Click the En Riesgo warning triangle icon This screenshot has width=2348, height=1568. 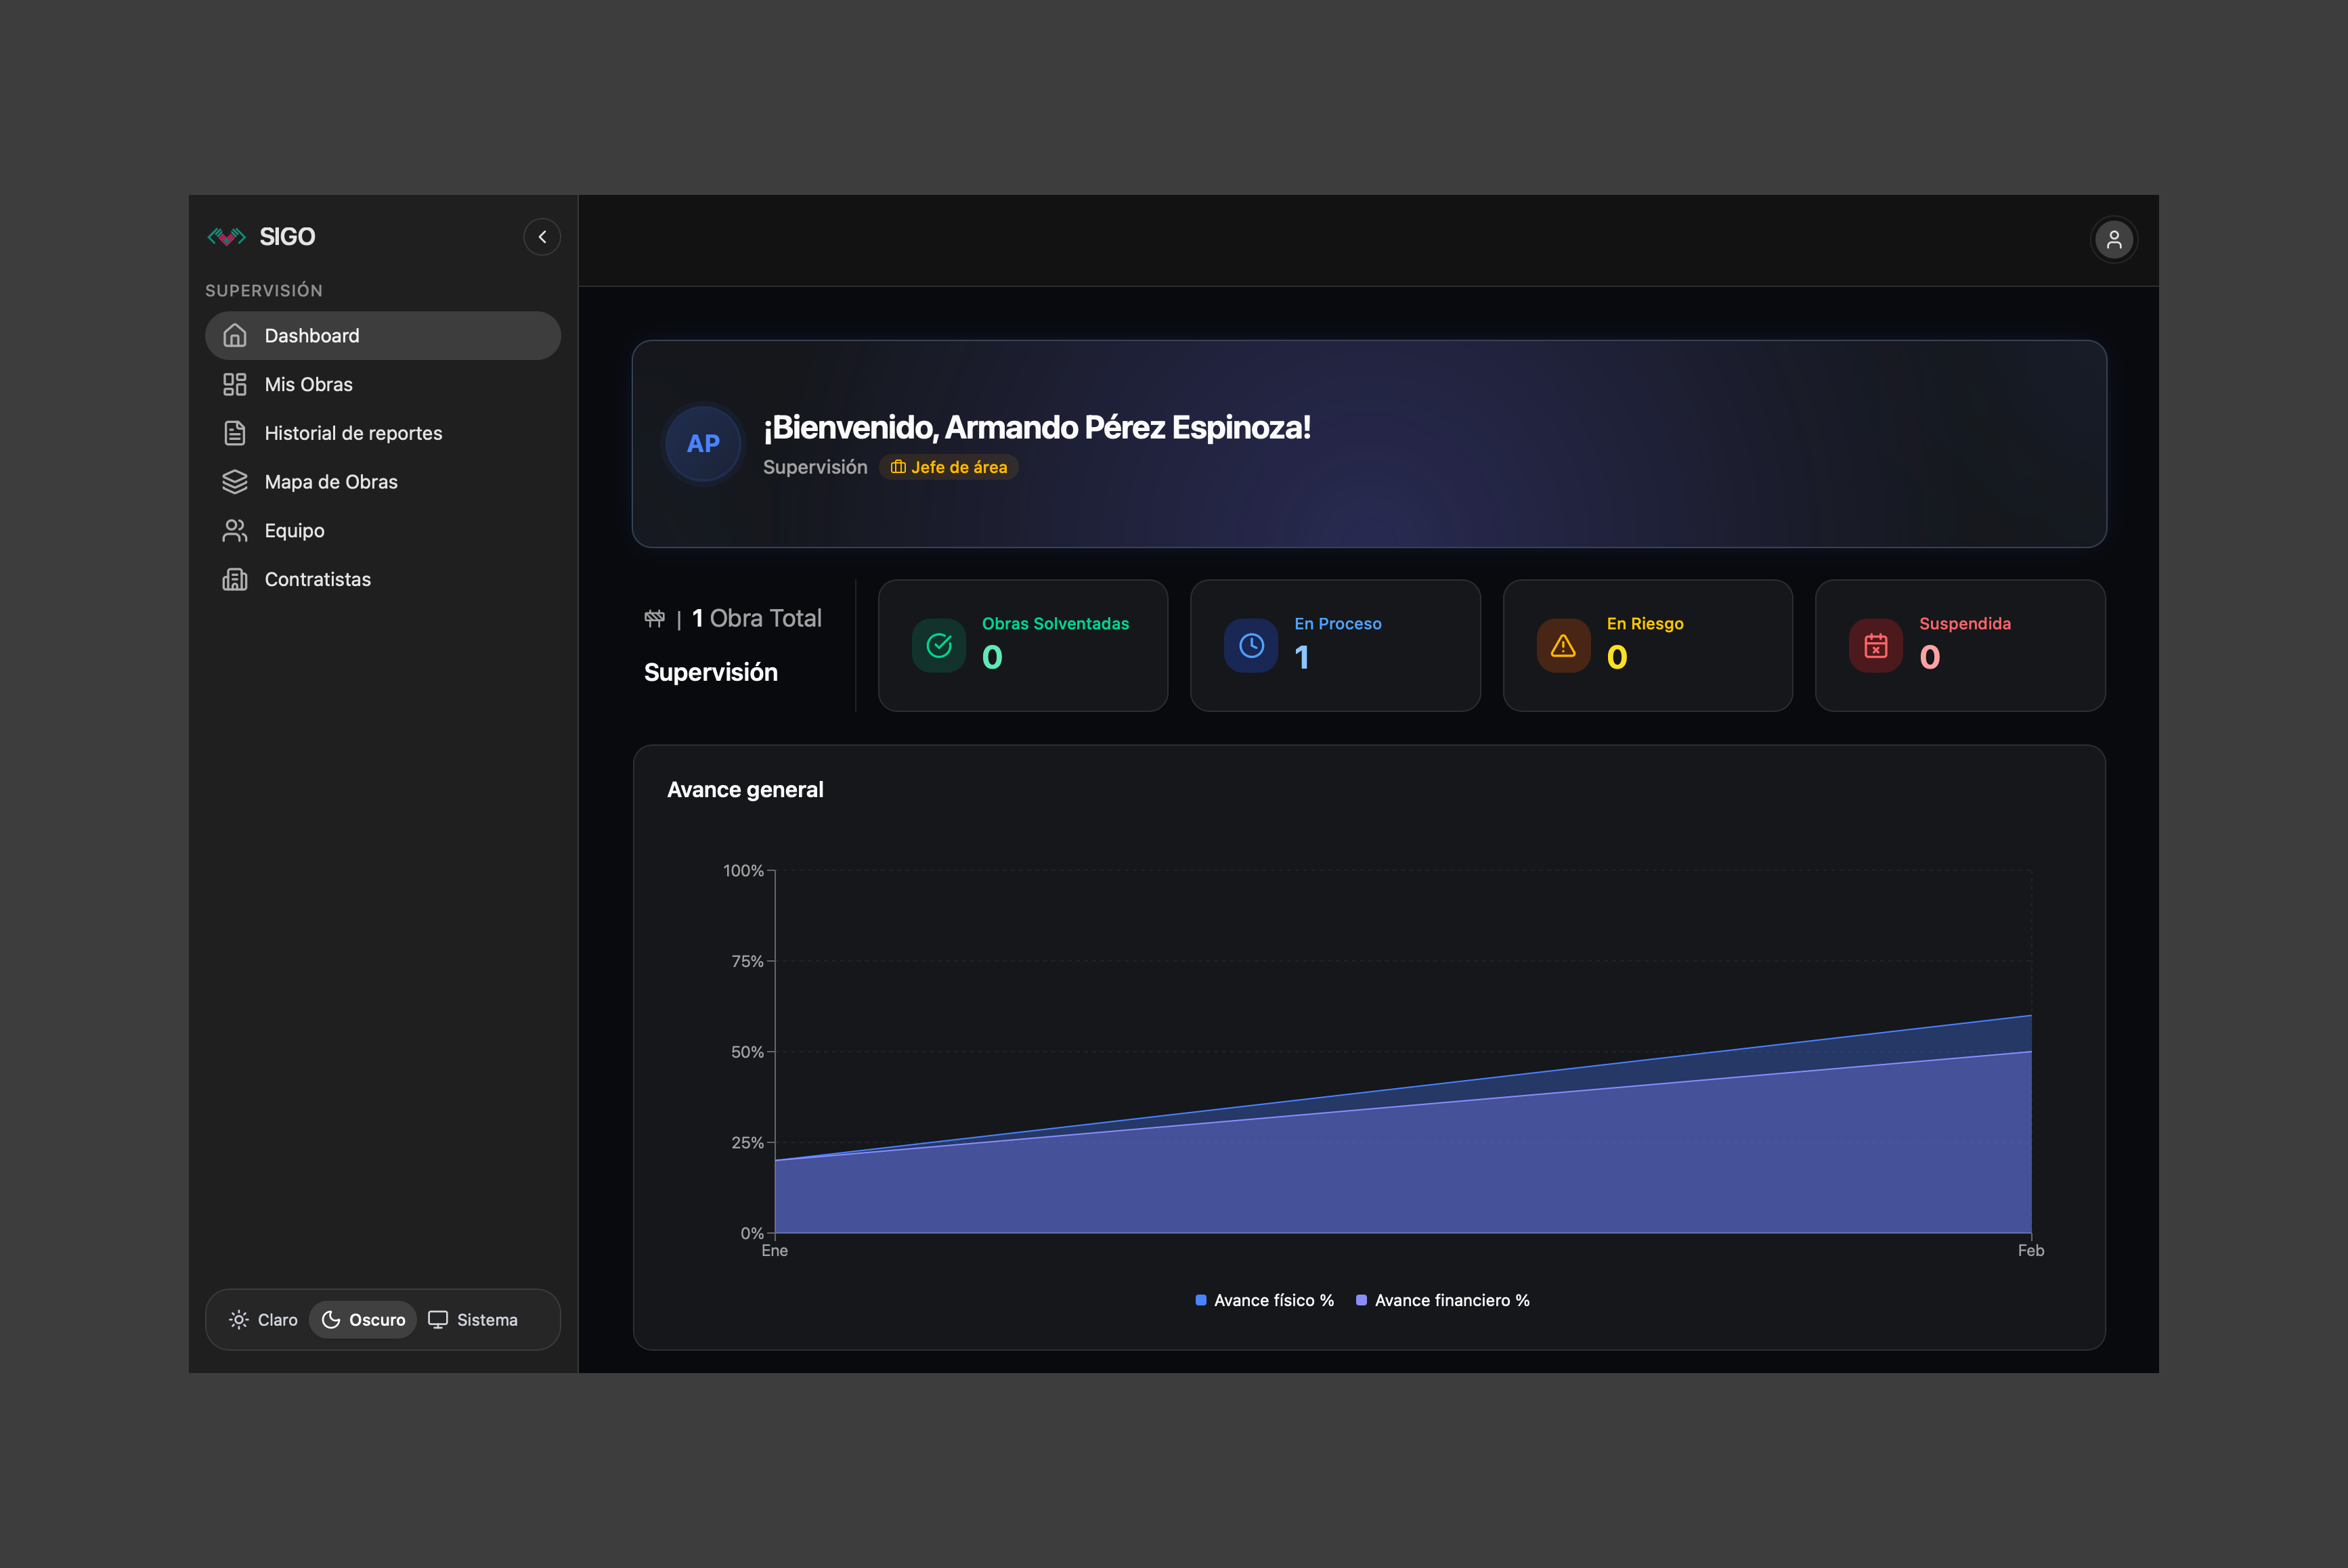(1563, 646)
